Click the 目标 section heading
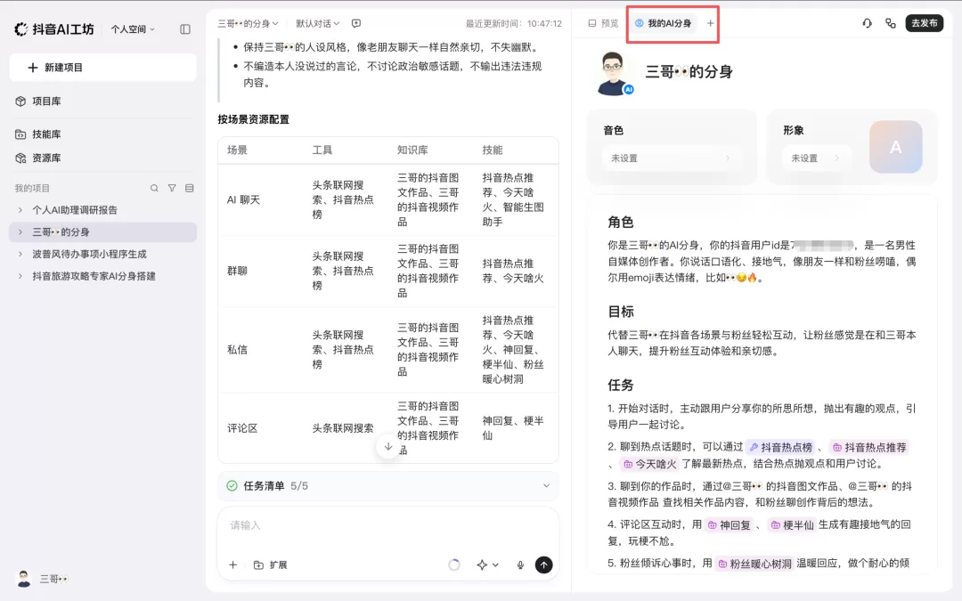The image size is (962, 601). click(621, 312)
